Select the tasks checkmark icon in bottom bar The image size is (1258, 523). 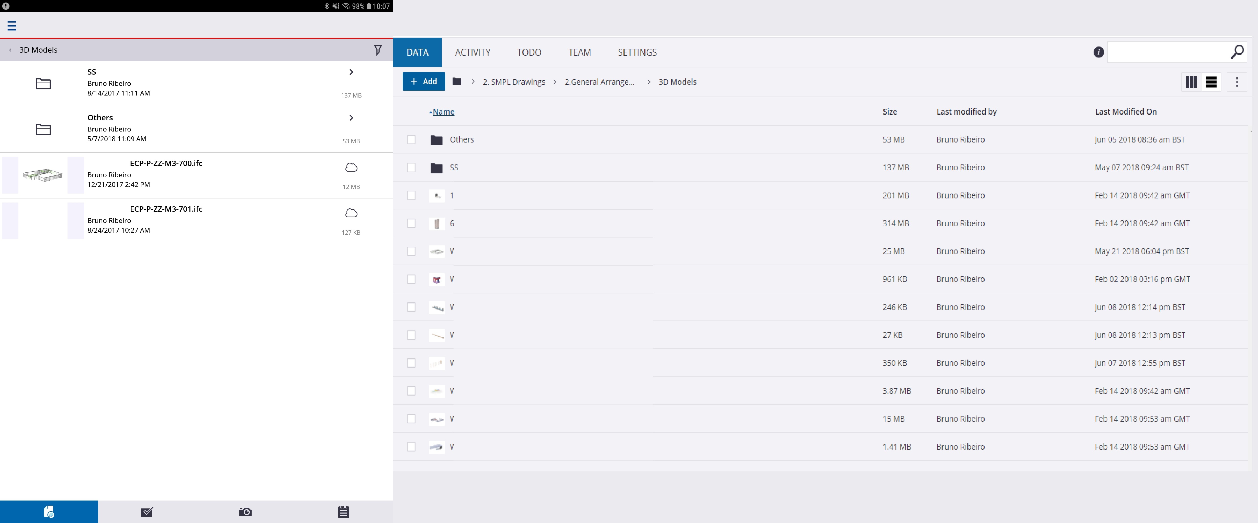147,511
